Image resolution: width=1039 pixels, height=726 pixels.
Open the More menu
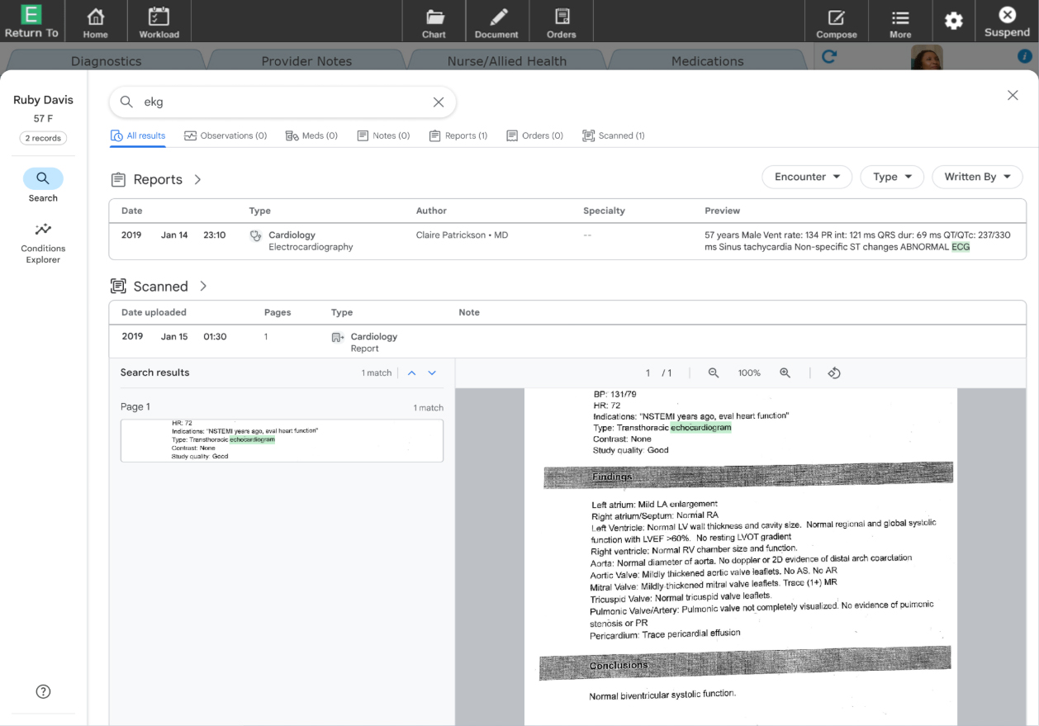(x=900, y=21)
